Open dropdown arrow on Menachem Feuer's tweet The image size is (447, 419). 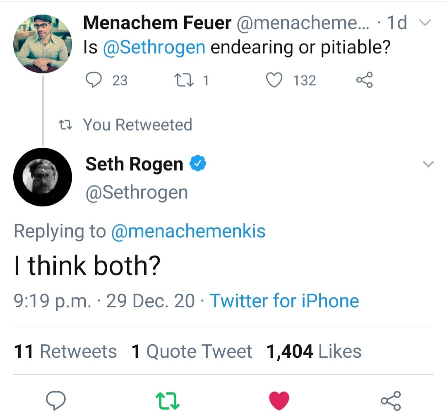425,22
